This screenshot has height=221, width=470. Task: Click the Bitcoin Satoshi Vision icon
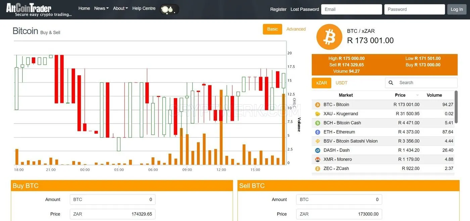click(318, 141)
